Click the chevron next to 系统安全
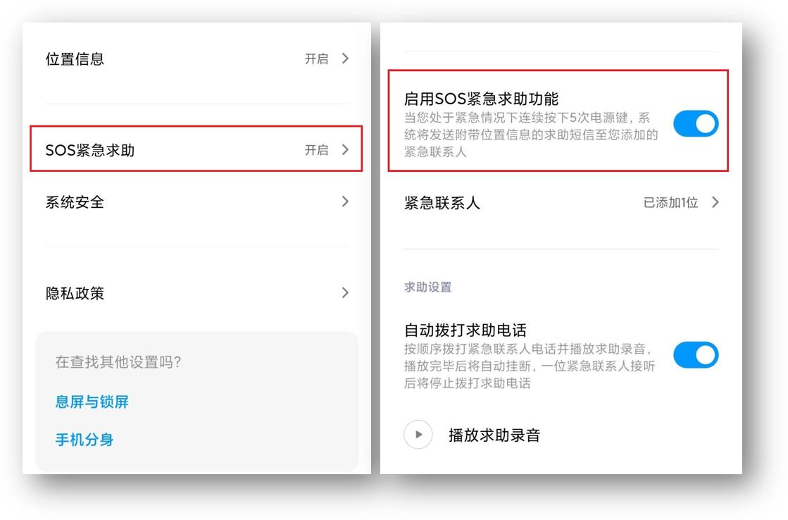Screen dimensions: 788x520 click(x=345, y=202)
